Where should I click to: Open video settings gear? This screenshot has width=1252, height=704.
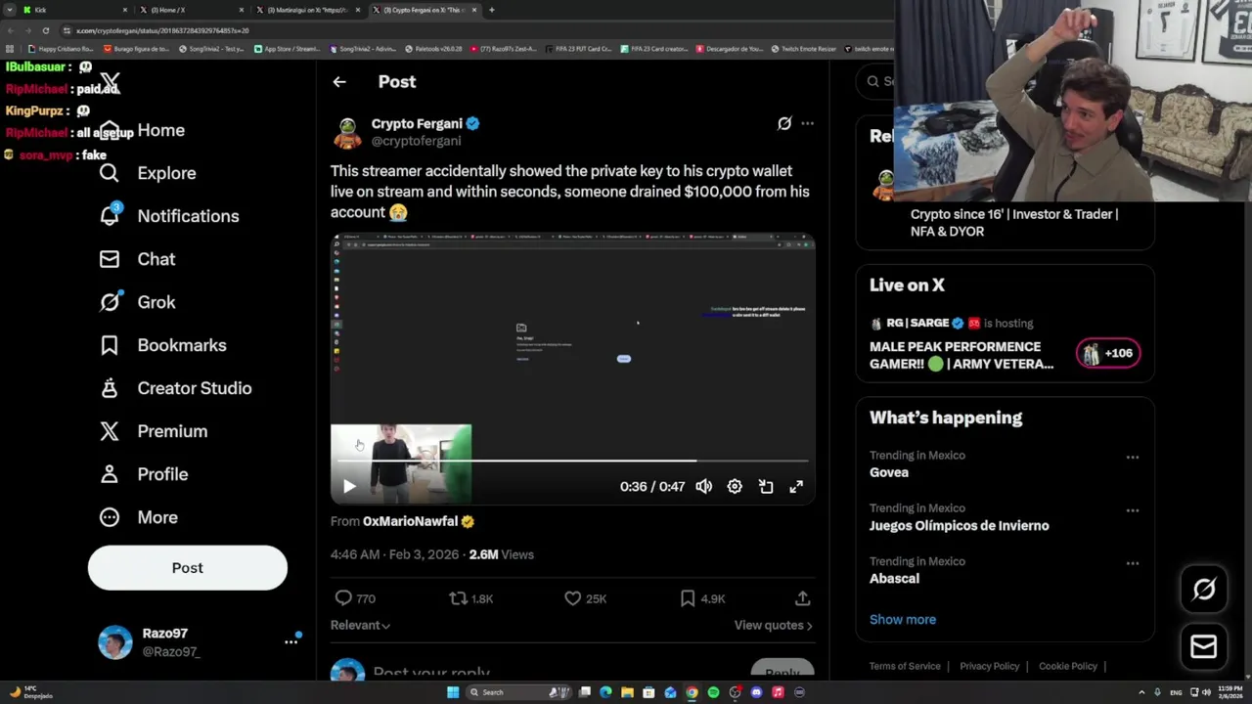735,486
